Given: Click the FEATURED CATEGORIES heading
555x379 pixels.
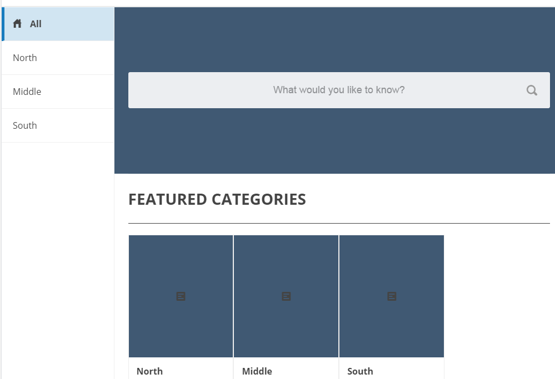Looking at the screenshot, I should click(217, 199).
